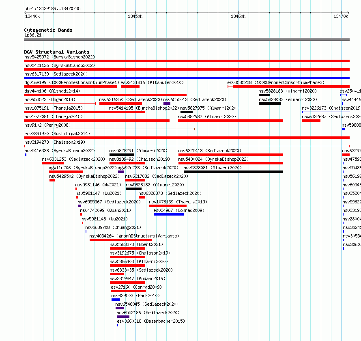The height and width of the screenshot is (341, 361).
Task: Click nsv5429502 (ByrskaBishop2022) label
Action: pos(84,176)
